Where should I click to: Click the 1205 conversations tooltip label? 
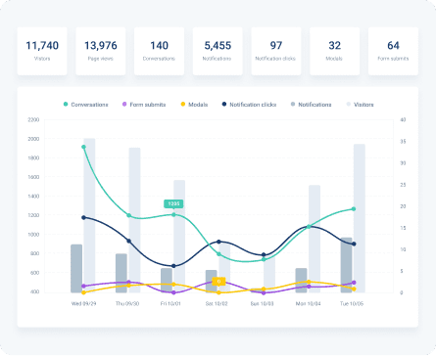(x=173, y=203)
